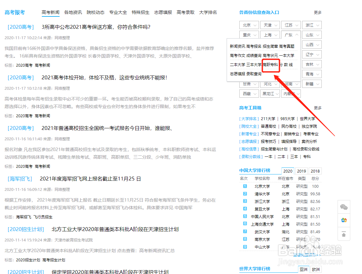Select the 大学排名 navigation tab
362x274 pixels.
pos(208,12)
